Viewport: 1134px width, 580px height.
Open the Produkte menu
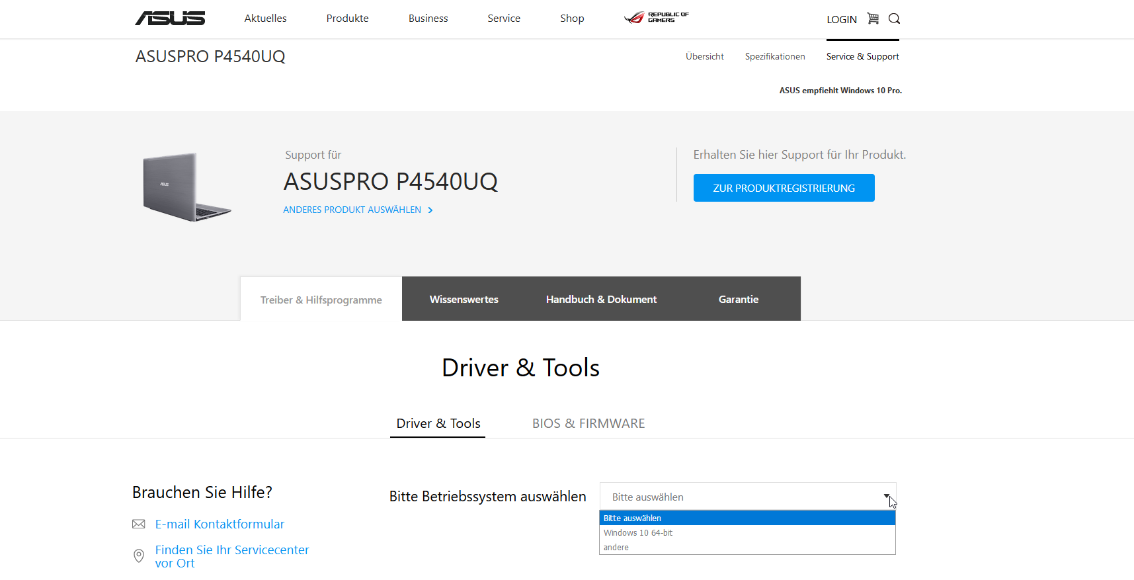click(x=347, y=19)
